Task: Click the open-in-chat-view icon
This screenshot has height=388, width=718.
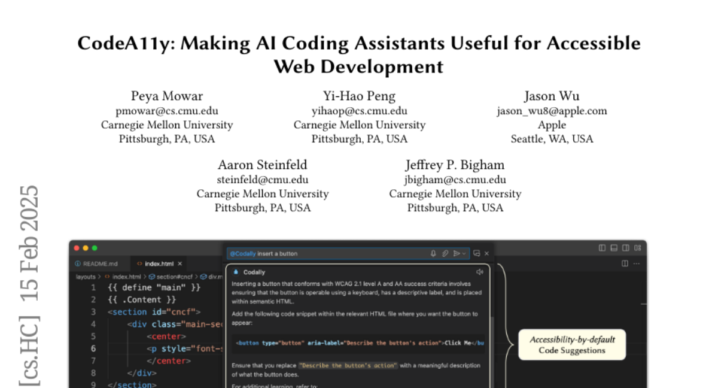Action: (476, 254)
